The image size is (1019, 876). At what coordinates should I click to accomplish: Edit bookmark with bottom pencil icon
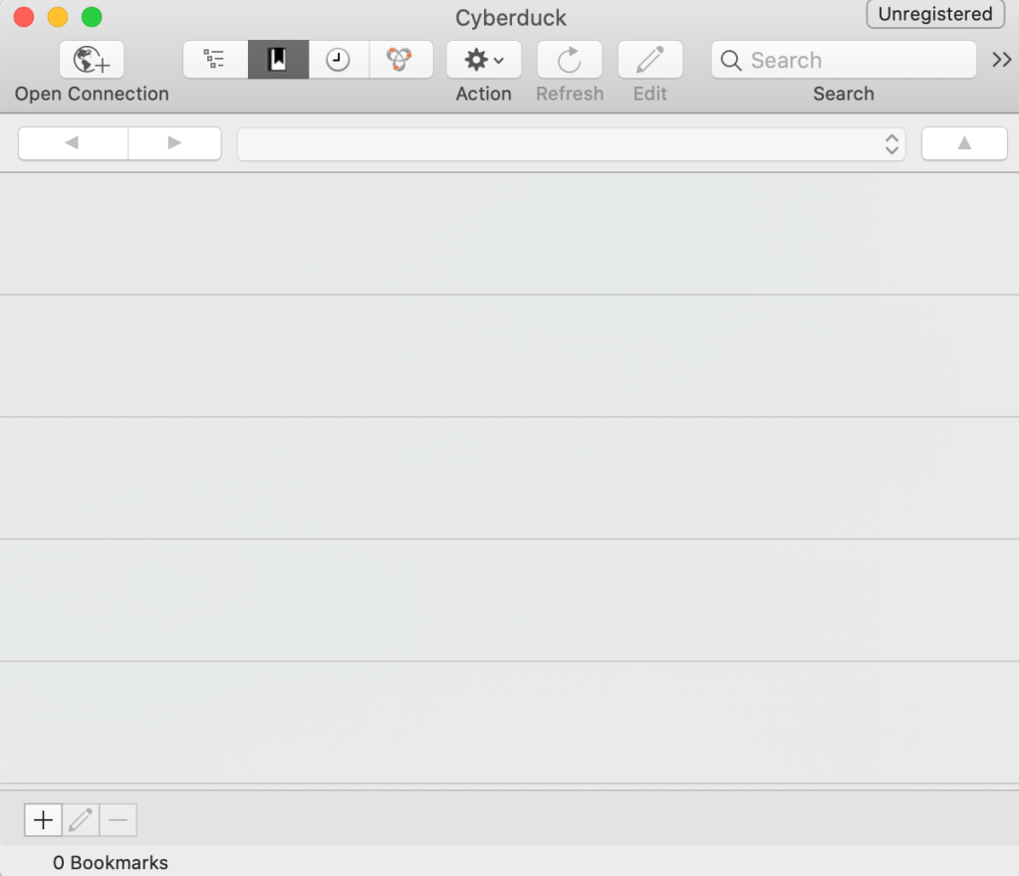[81, 820]
